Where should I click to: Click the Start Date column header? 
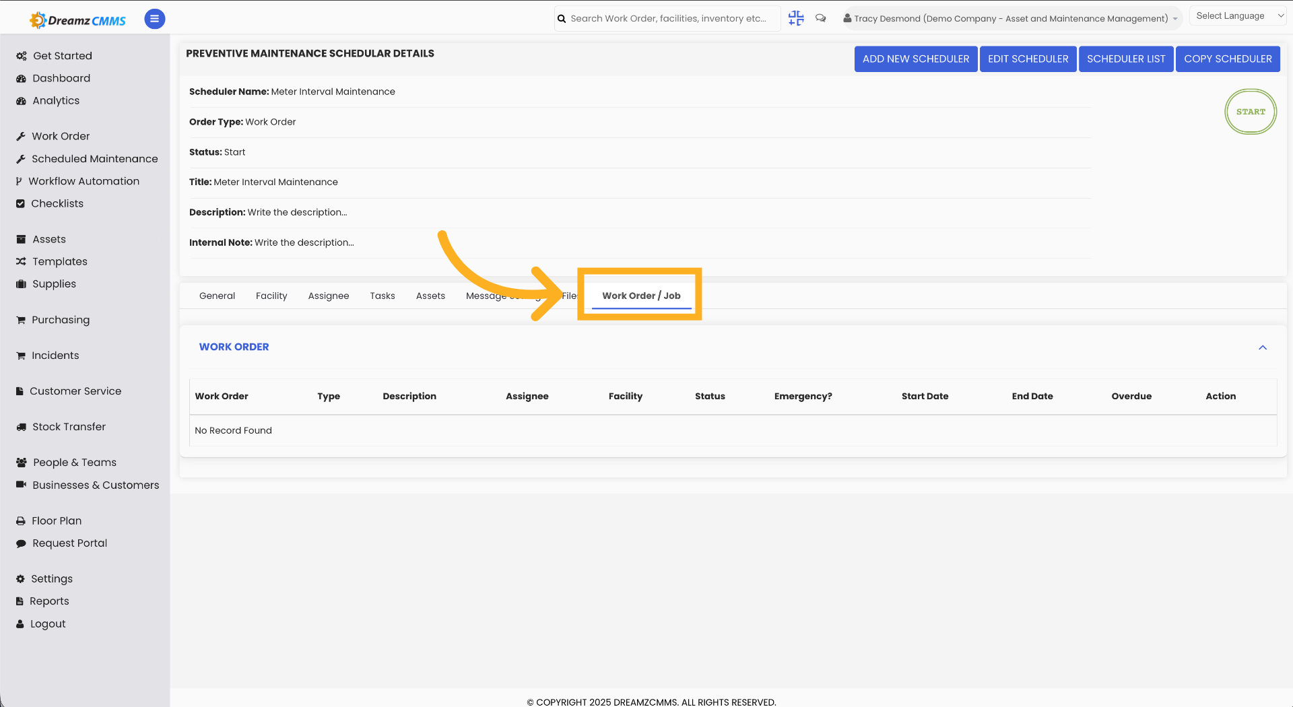click(x=925, y=396)
